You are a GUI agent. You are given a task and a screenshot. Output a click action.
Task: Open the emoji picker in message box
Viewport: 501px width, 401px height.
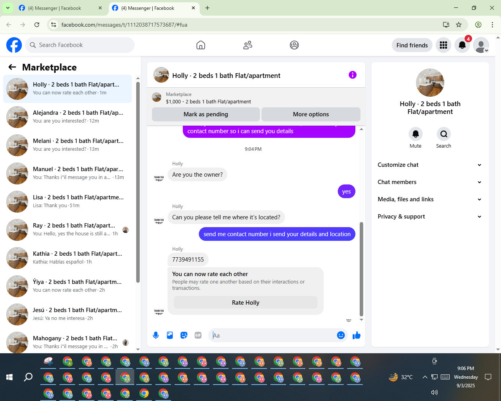pos(341,335)
